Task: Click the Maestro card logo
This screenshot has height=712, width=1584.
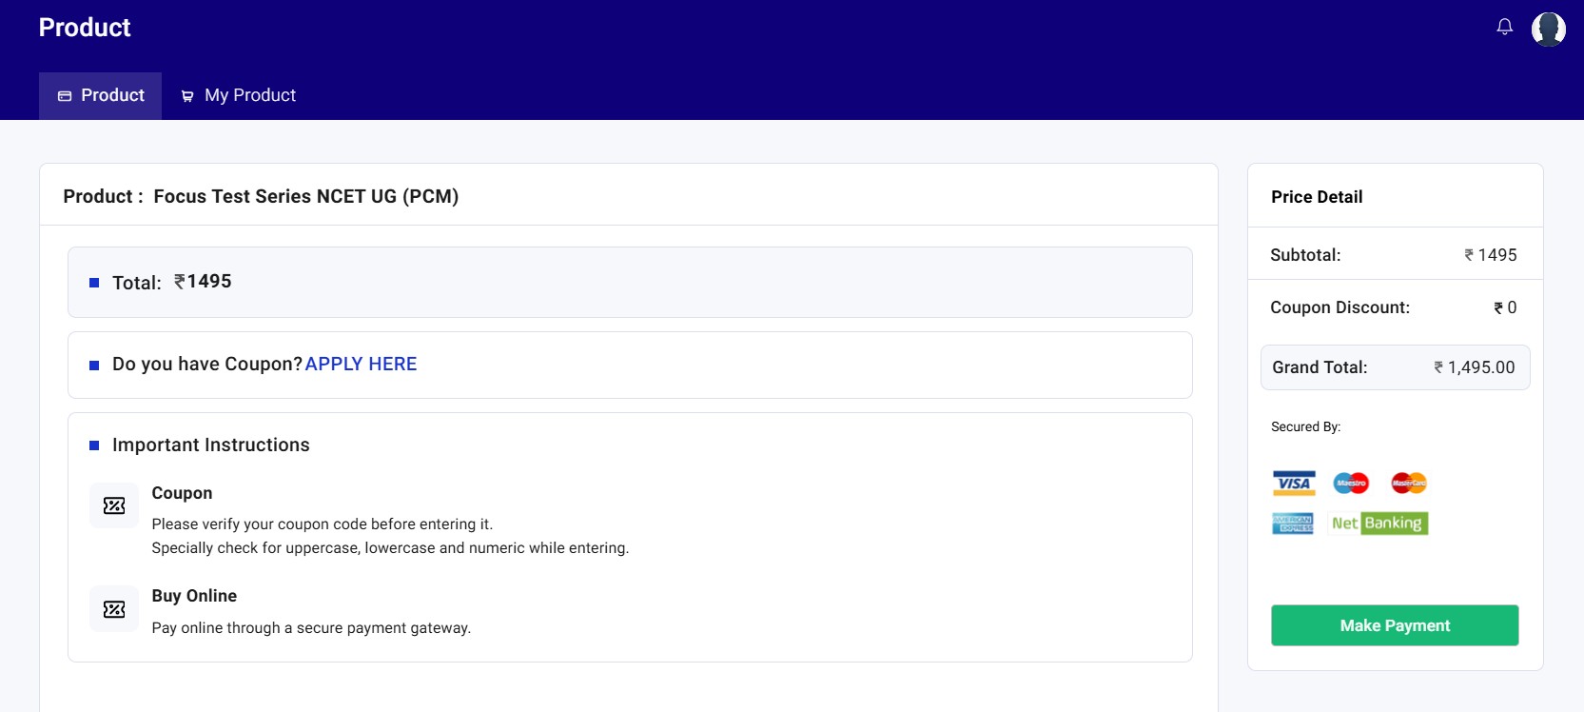Action: (x=1350, y=483)
